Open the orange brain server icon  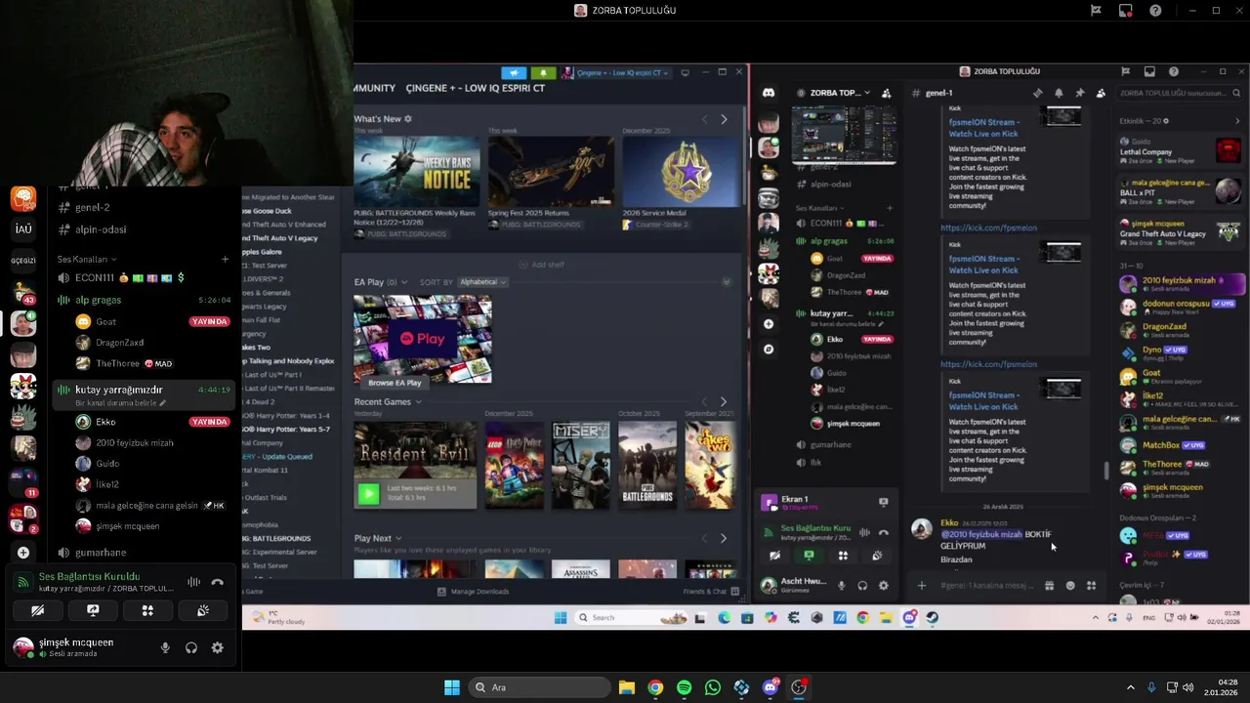coord(23,198)
